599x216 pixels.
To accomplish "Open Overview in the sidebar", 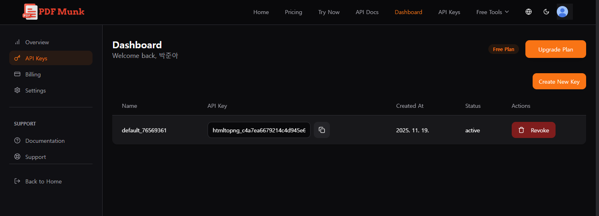I will (x=37, y=42).
